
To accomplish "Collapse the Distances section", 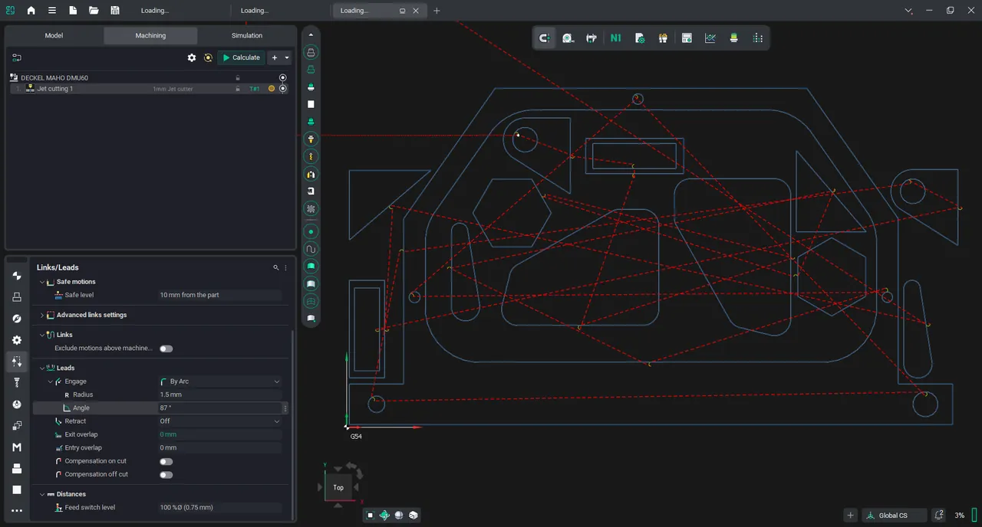I will [42, 494].
